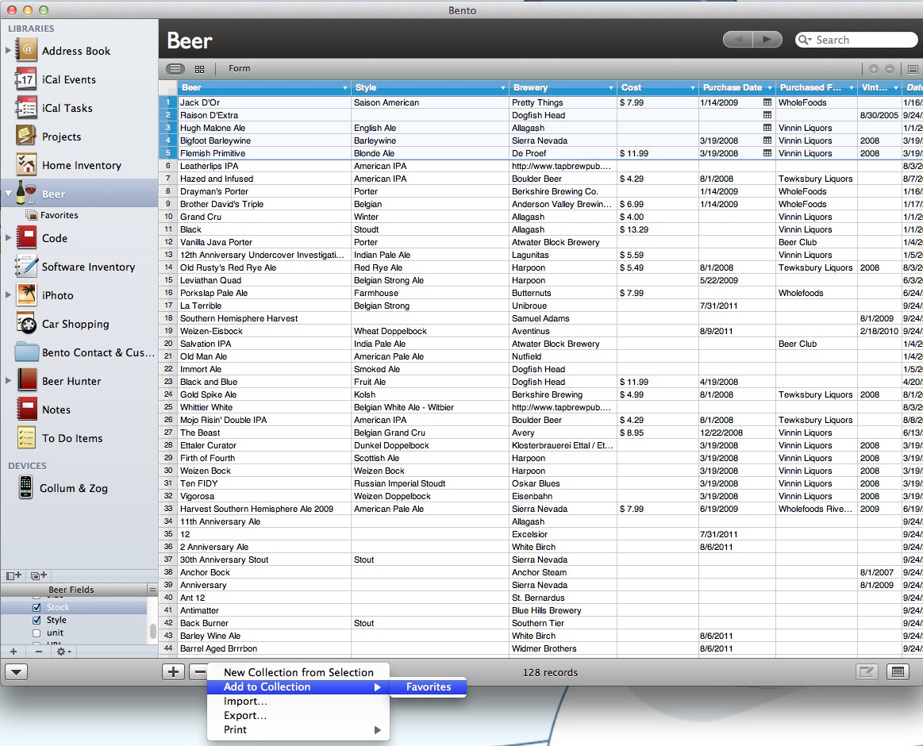Screen dimensions: 923x746
Task: Select the Beer Hunter library icon
Action: [26, 380]
